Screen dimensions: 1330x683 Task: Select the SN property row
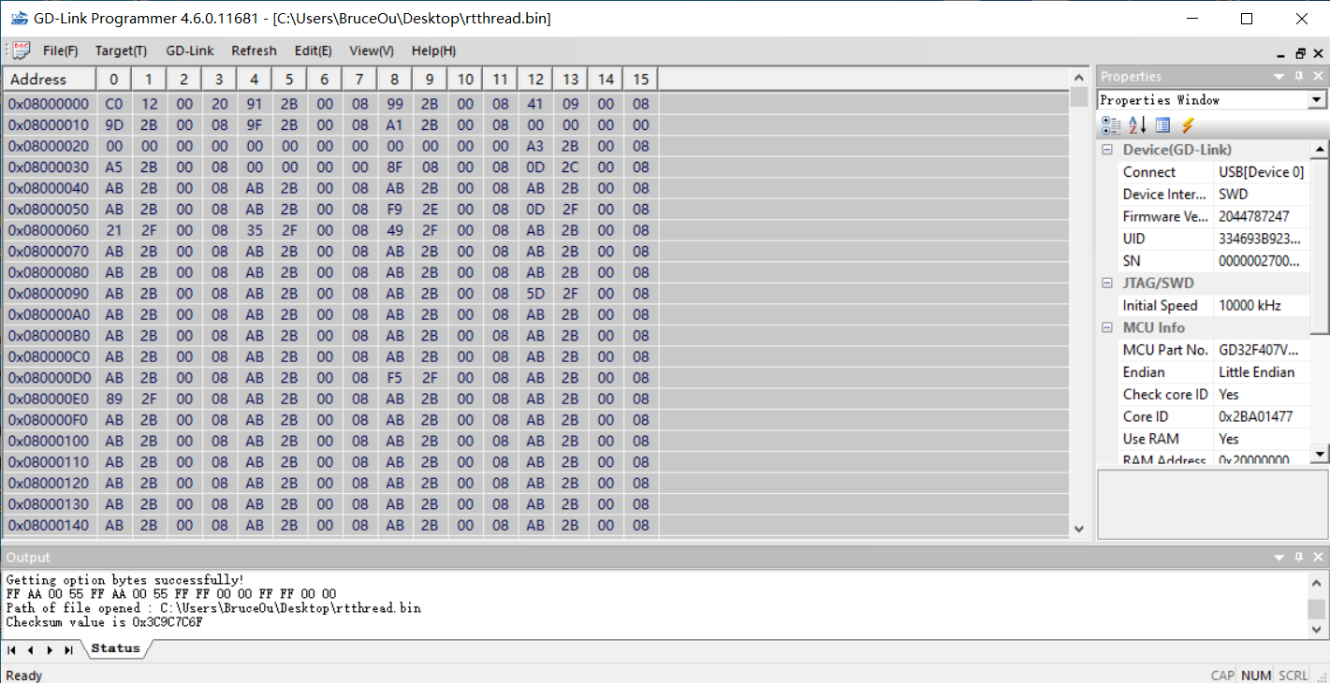[x=1214, y=261]
